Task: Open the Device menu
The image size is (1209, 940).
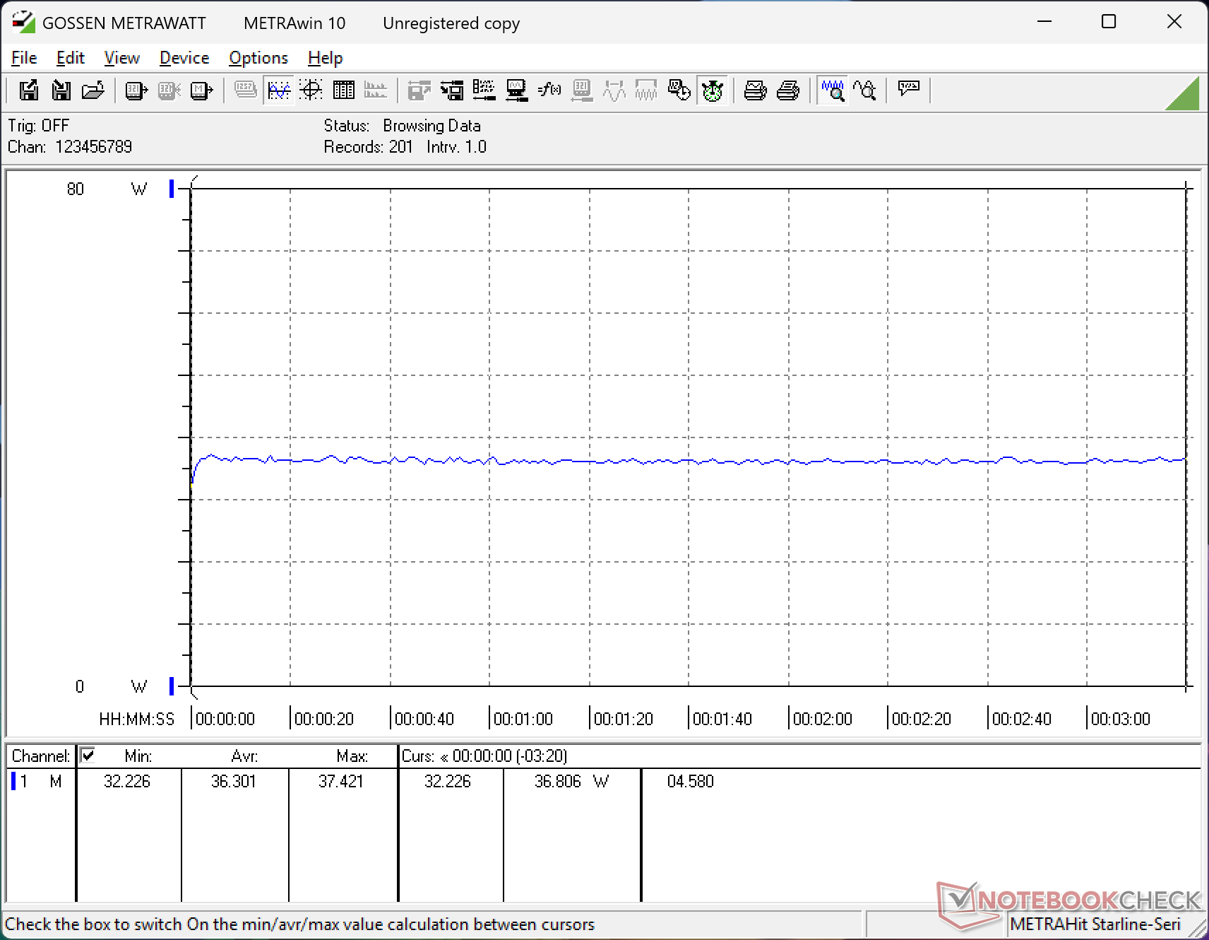Action: click(184, 58)
